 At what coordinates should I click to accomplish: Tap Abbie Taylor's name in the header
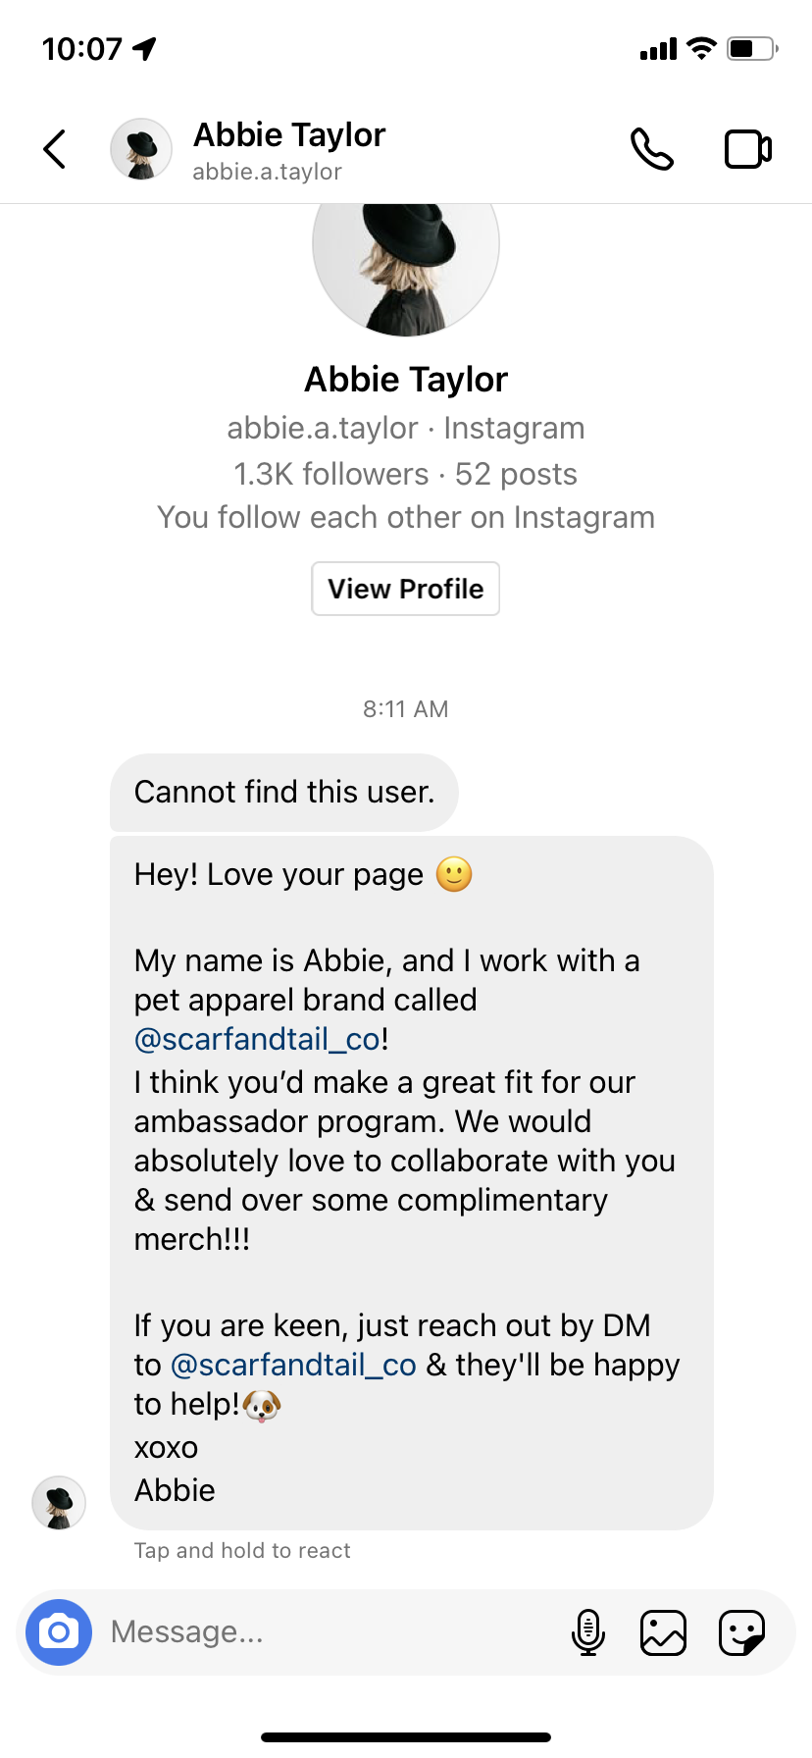[x=289, y=135]
